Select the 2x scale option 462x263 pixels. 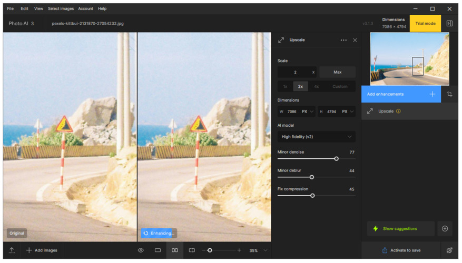pos(300,86)
